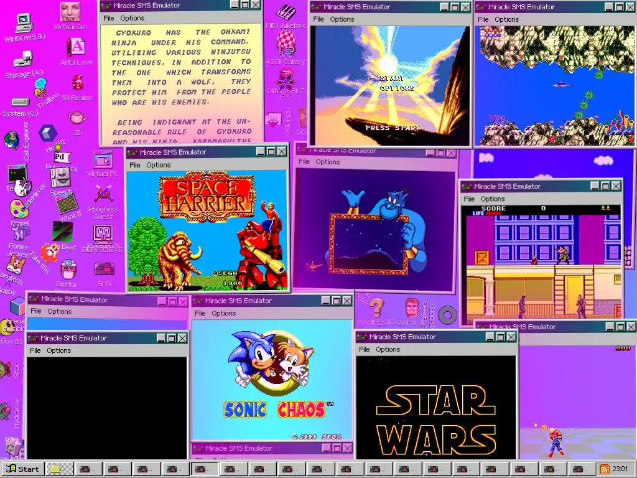Launch the MIDI Jukebox piano icon
637x478 pixels.
pos(286,11)
